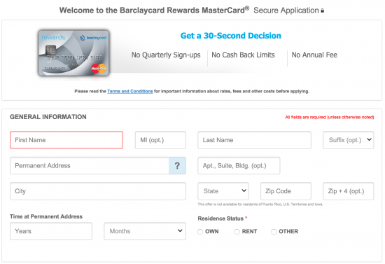
Task: Open the Months dropdown
Action: point(145,231)
